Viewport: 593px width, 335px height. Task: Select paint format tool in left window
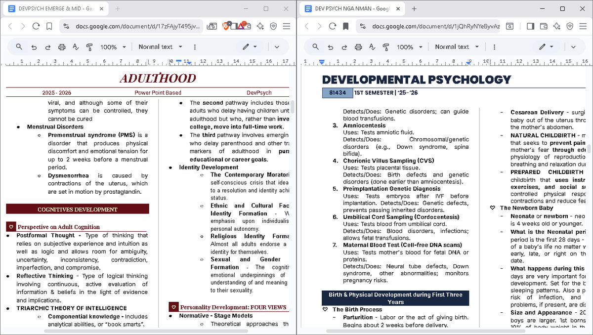[x=89, y=47]
